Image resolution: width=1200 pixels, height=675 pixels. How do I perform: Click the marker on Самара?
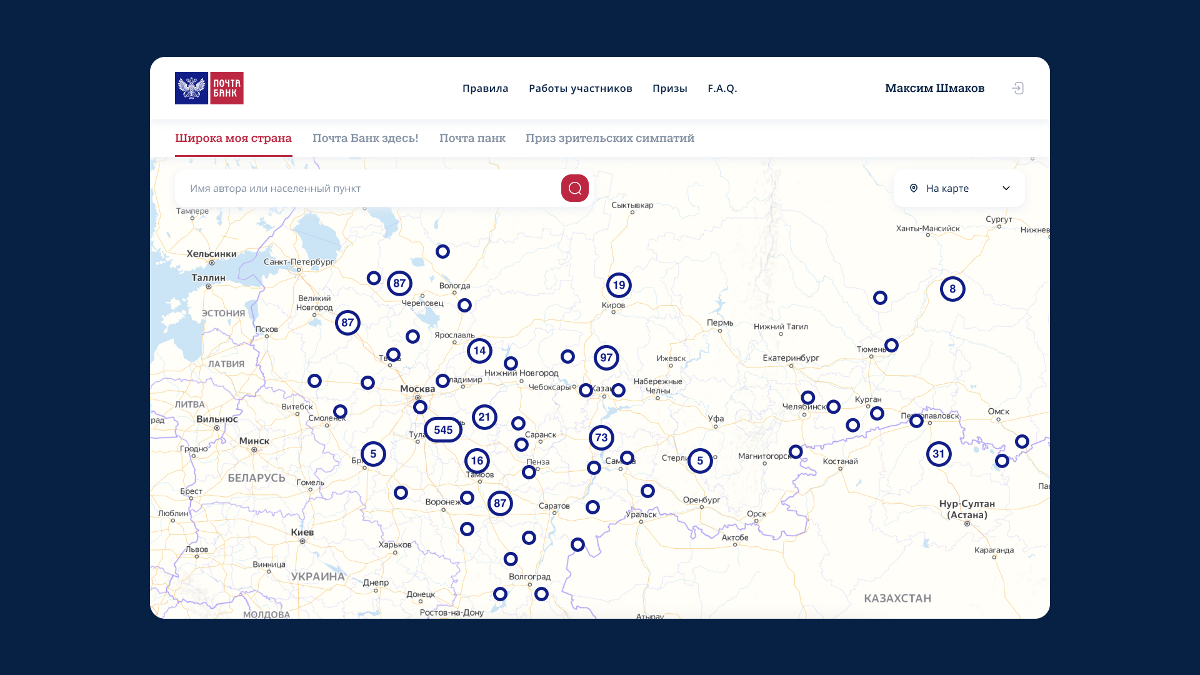coord(627,458)
